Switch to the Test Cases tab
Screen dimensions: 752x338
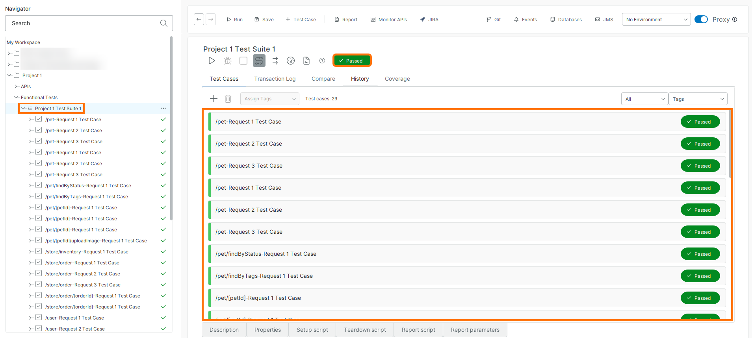[224, 79]
